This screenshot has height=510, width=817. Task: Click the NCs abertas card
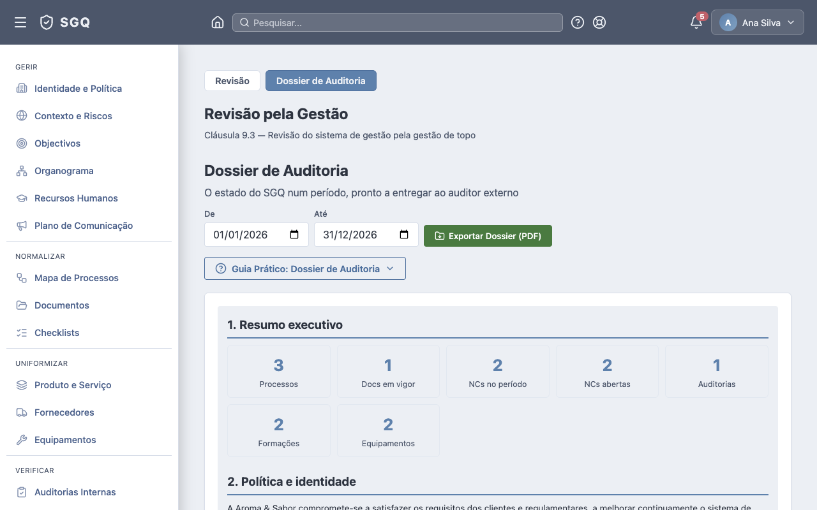(607, 372)
